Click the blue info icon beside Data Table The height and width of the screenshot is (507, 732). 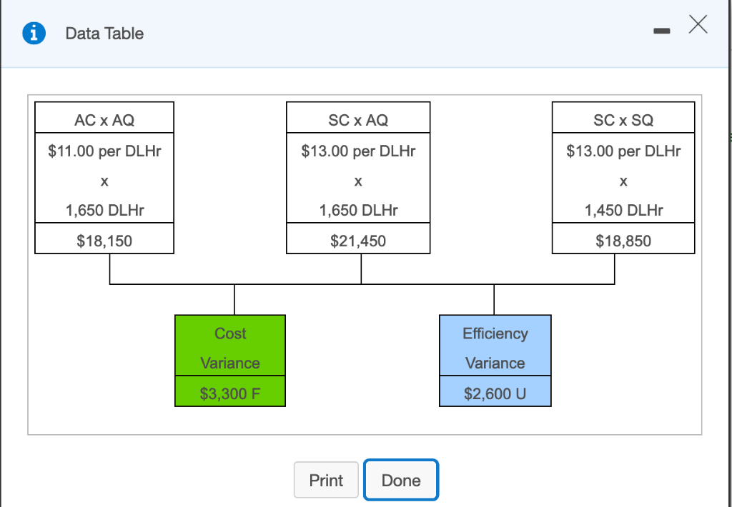tap(34, 33)
